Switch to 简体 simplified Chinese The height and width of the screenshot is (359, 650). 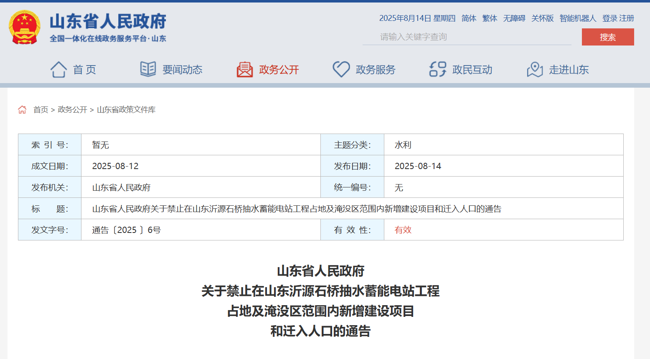pyautogui.click(x=469, y=18)
